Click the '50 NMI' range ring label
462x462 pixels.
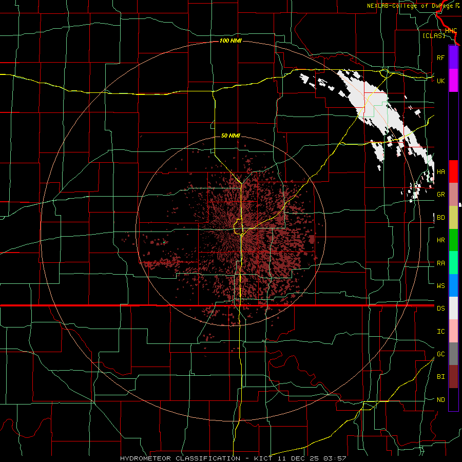tap(230, 136)
